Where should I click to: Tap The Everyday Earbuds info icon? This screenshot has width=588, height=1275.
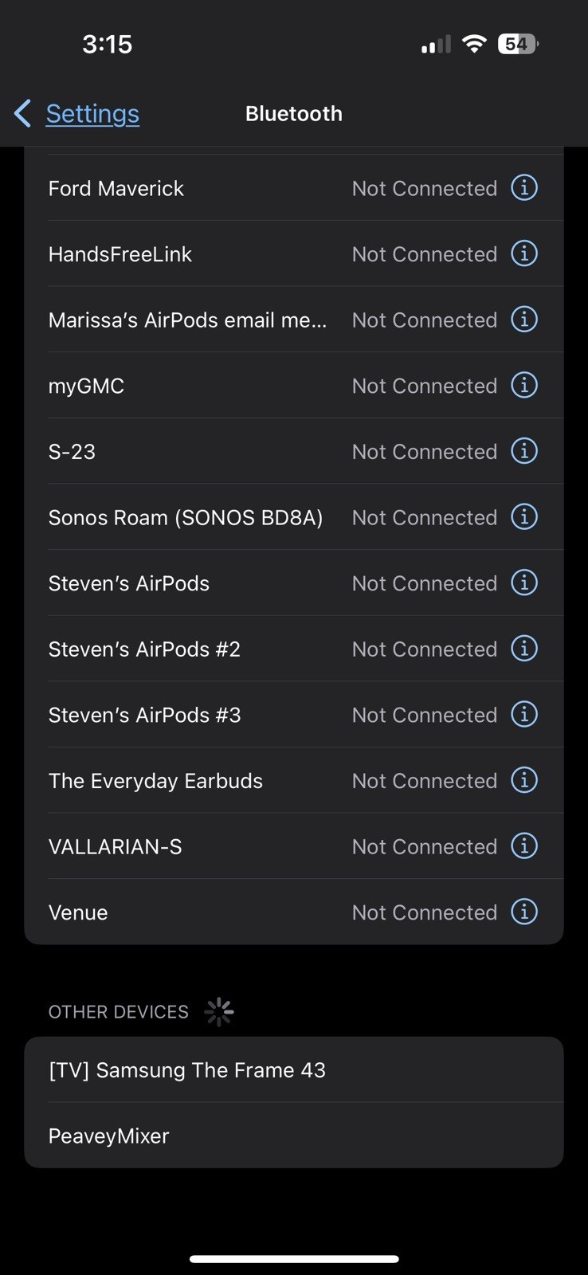523,780
